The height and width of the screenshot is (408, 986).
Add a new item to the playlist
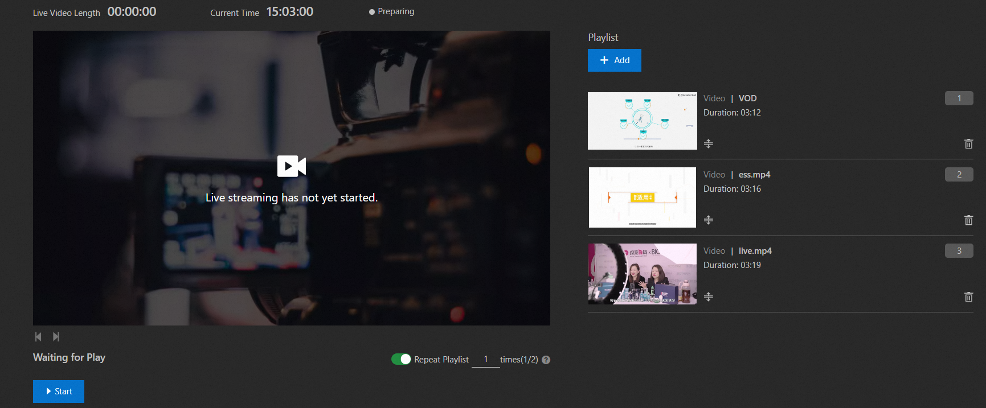[615, 60]
